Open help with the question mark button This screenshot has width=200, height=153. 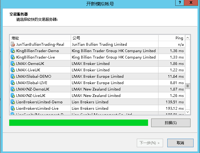[x=180, y=3]
